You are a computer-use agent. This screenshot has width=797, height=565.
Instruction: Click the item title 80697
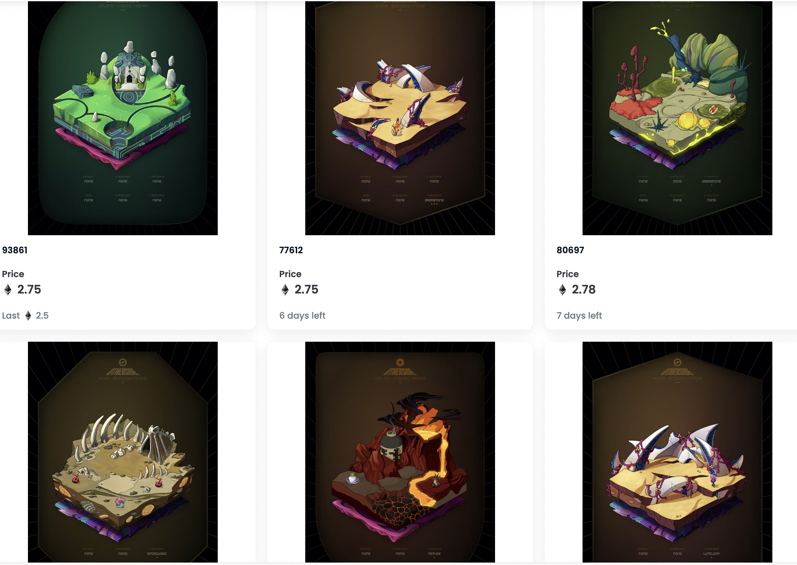(570, 250)
